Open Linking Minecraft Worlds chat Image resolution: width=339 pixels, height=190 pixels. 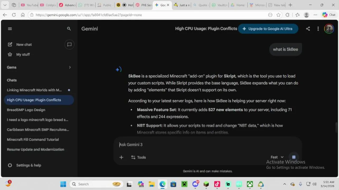[x=39, y=90]
